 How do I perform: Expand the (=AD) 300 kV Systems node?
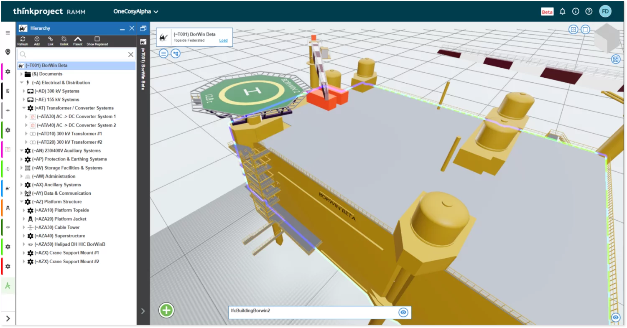point(24,91)
